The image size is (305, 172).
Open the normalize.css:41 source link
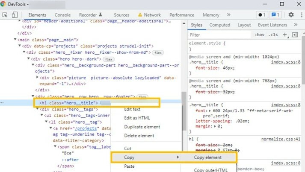tap(281, 139)
